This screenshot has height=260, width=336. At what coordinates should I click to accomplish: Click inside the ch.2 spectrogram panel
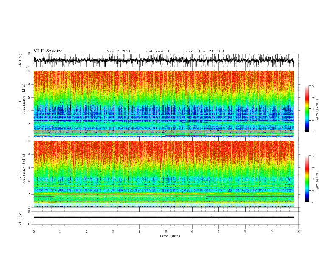tap(164, 174)
